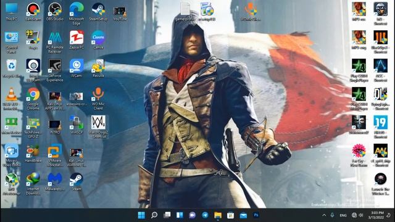The image size is (395, 222).
Task: Launch the Far Cry New Dawn shortcut
Action: (x=359, y=155)
